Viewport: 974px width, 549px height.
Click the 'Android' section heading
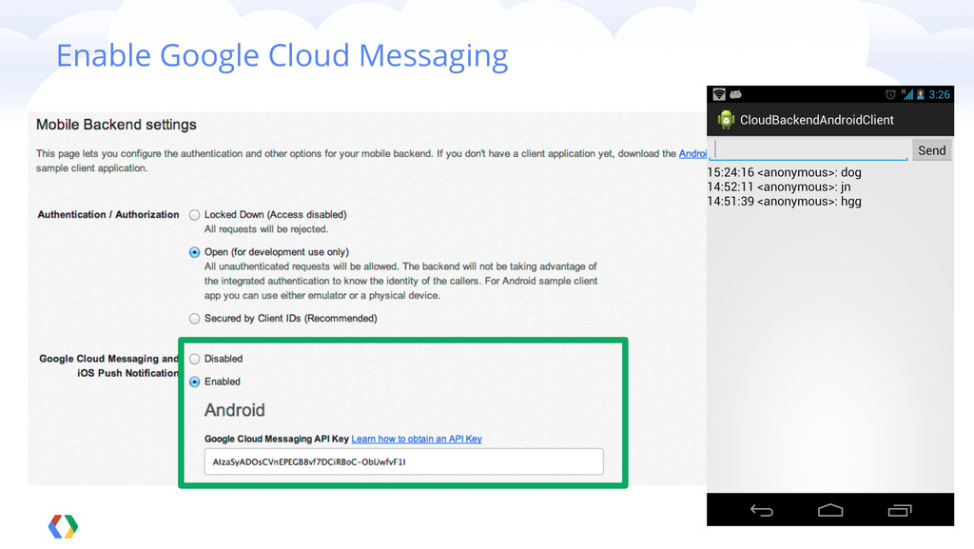[235, 410]
